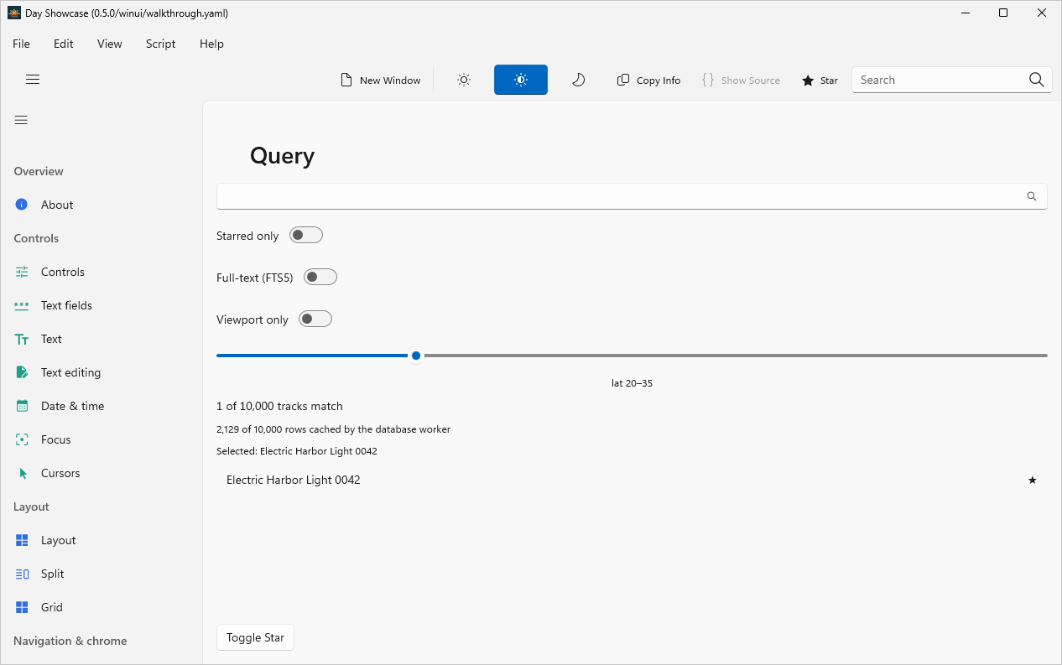Select the Electric Harbor Light 0042 row
Screen dimensions: 1062x665
(x=632, y=480)
